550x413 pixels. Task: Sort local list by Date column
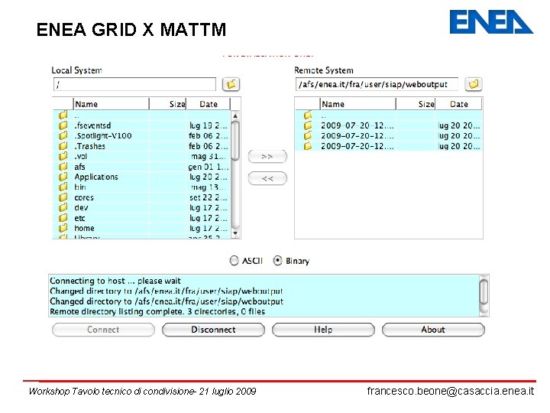[209, 104]
